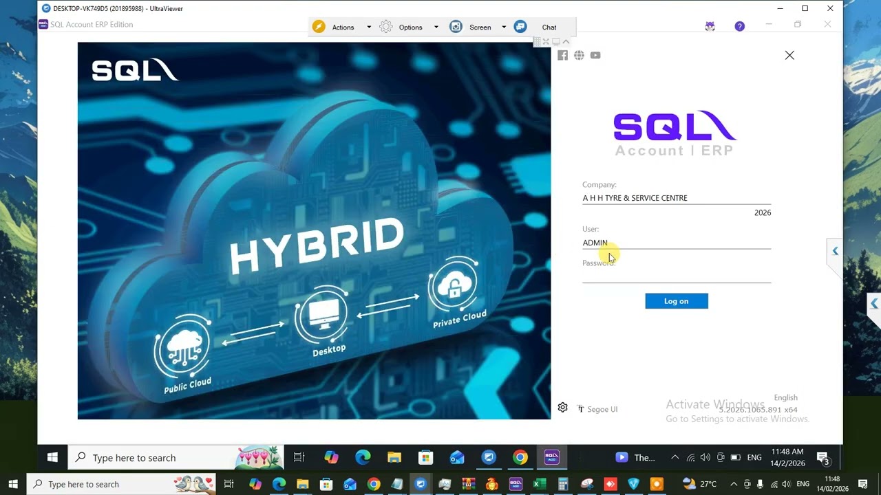
Task: Click the Password input field
Action: pyautogui.click(x=677, y=276)
